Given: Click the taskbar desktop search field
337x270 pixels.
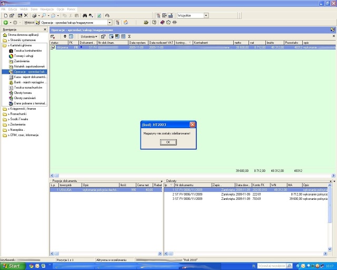Looking at the screenshot, I should (x=272, y=266).
